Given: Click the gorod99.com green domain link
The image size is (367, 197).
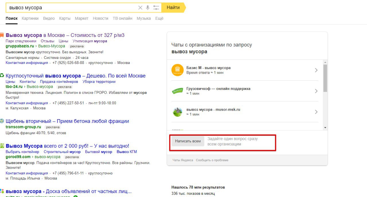Looking at the screenshot, I should click(18, 157).
